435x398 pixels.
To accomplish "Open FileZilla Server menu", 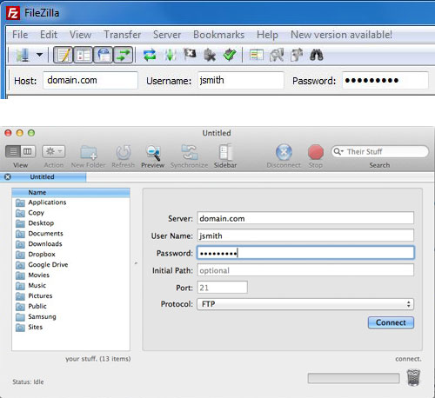I will pos(167,35).
